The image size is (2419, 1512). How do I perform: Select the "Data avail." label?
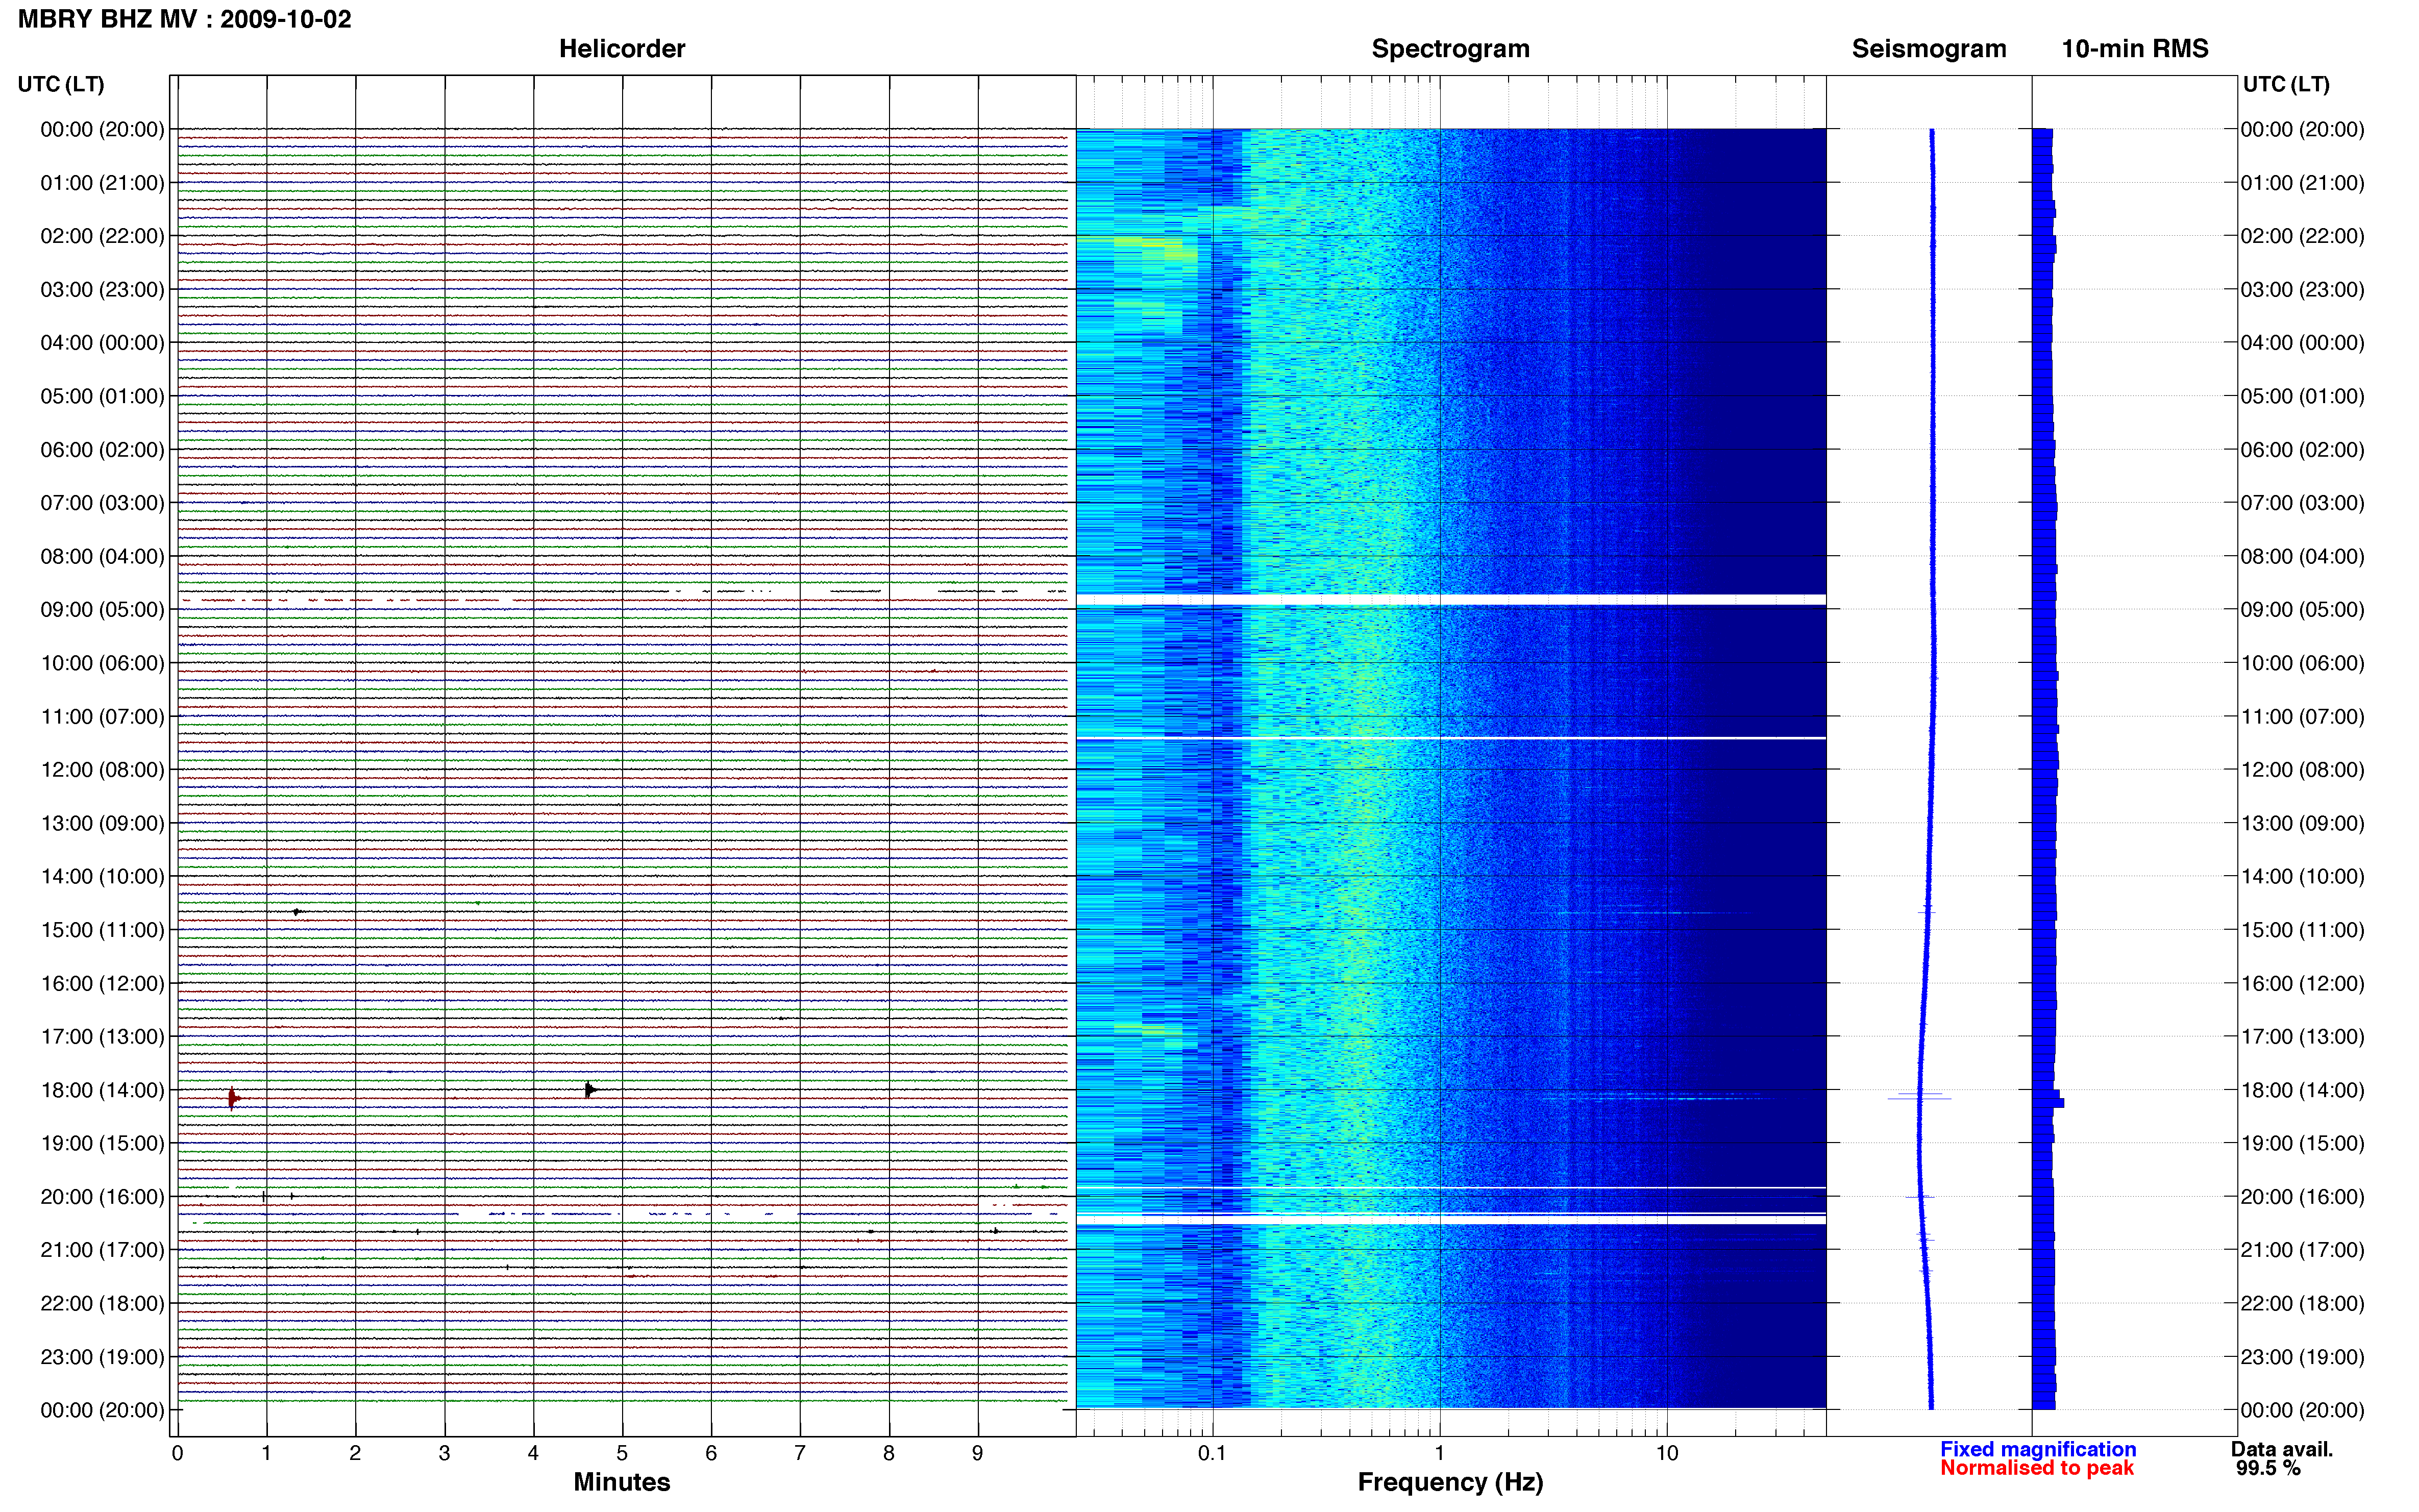tap(2282, 1449)
